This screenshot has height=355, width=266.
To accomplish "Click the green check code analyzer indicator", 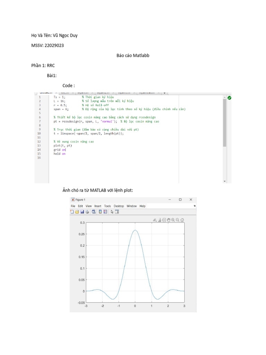I will 229,98.
